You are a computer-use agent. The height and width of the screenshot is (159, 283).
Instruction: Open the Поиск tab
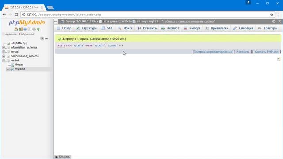(x=125, y=28)
